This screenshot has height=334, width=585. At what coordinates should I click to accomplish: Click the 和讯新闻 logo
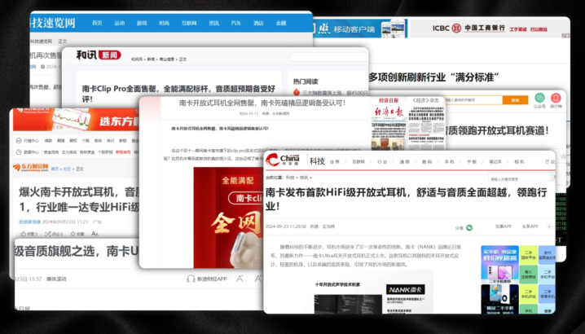pyautogui.click(x=99, y=55)
